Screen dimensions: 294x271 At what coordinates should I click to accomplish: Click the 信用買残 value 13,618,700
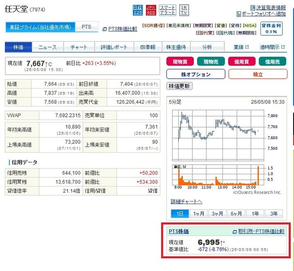point(68,182)
